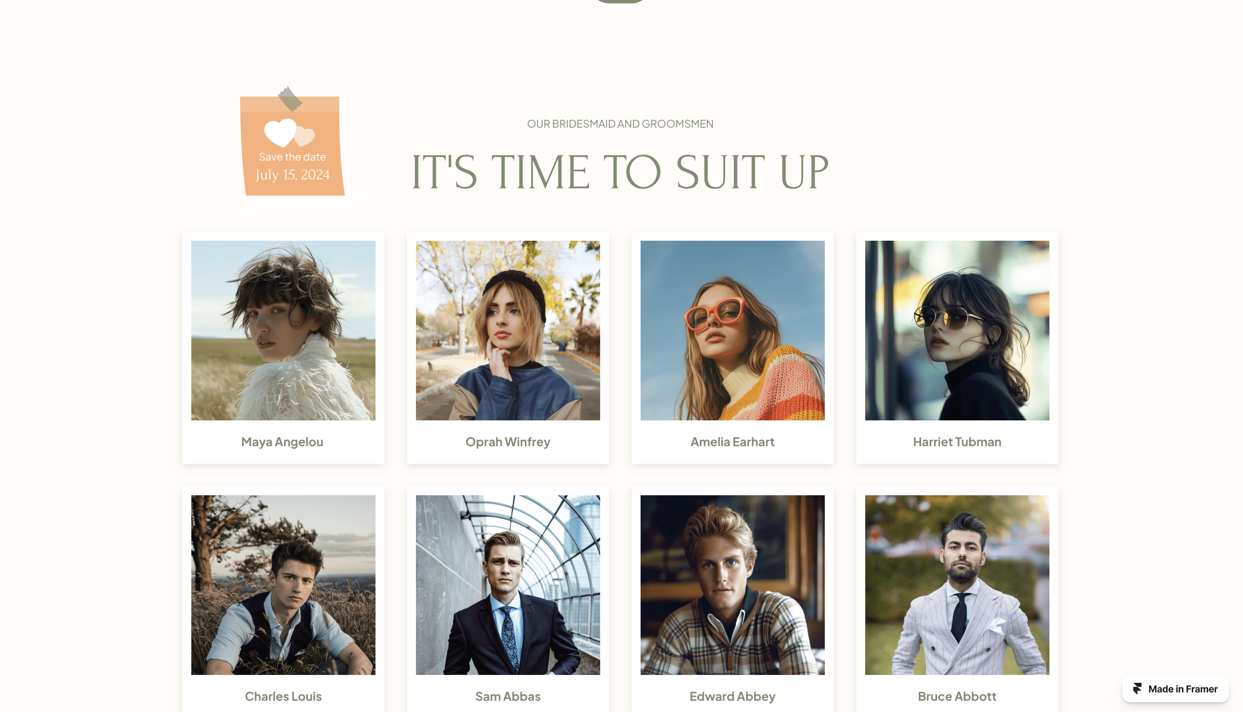Open Amelia Earhart's photo with red sunglasses
The height and width of the screenshot is (712, 1243).
click(x=732, y=330)
